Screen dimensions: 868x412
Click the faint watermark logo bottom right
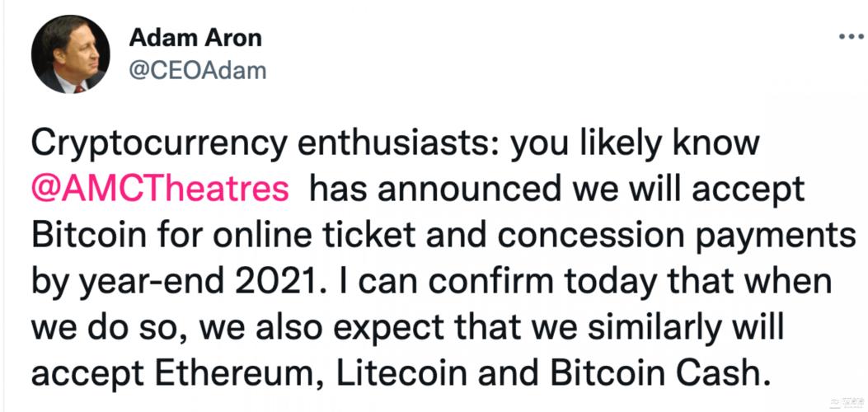[846, 401]
